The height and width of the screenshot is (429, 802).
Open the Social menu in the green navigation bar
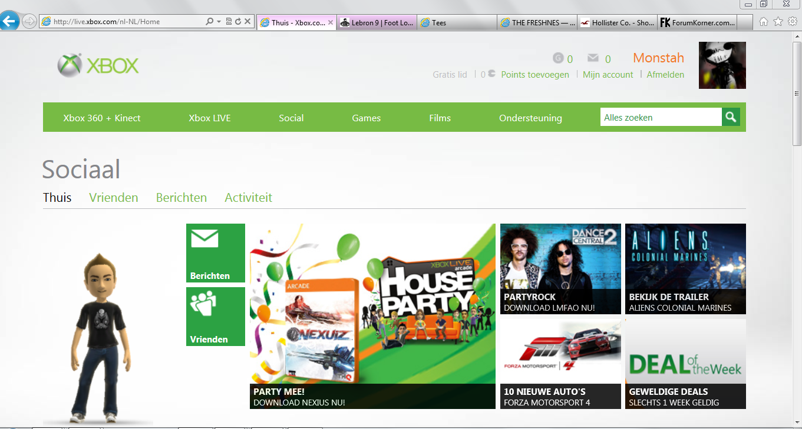click(x=291, y=118)
